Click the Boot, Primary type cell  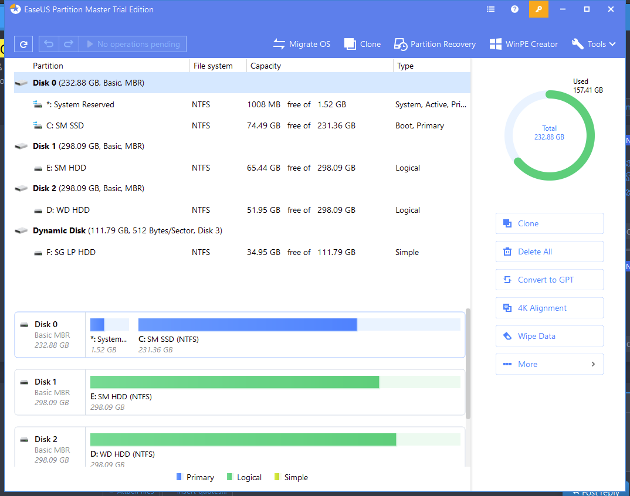coord(419,125)
